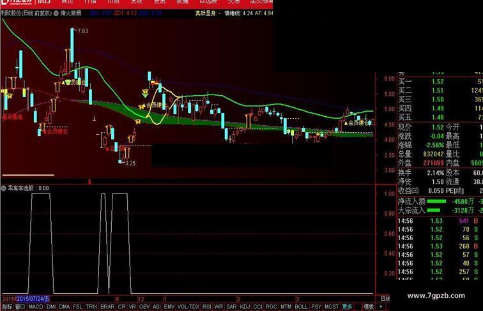
Task: Switch to the VR indicator
Action: 132,307
